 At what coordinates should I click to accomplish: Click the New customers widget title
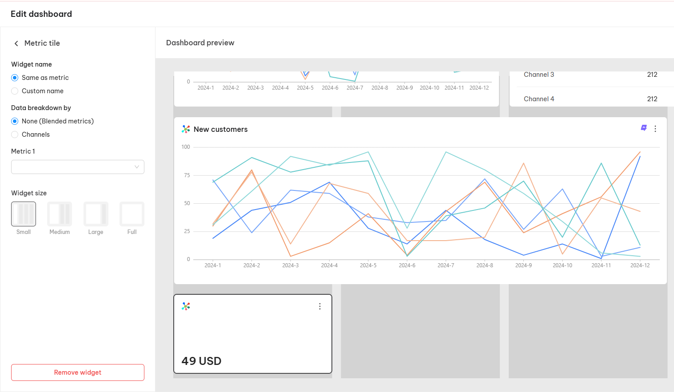[x=220, y=129]
